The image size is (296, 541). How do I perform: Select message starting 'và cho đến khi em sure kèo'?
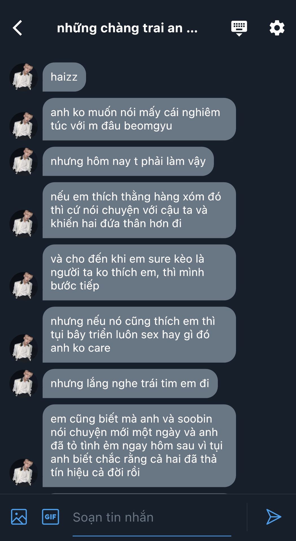[139, 272]
